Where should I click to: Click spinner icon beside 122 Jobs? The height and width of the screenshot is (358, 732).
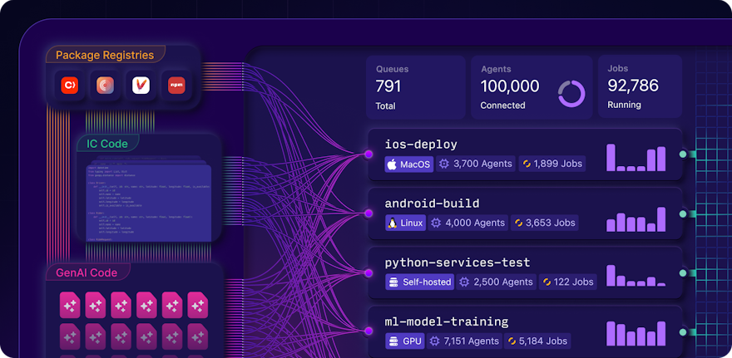(547, 282)
